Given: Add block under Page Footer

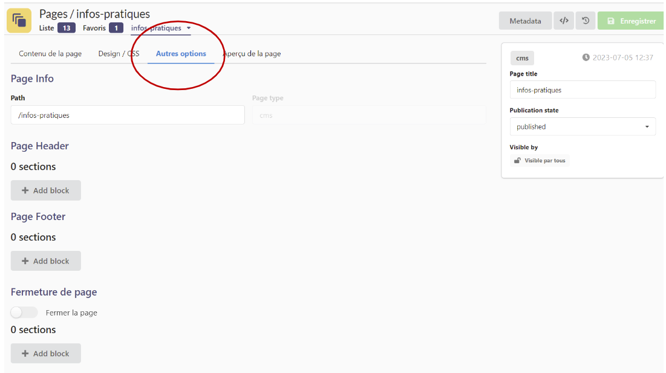Looking at the screenshot, I should (x=46, y=261).
